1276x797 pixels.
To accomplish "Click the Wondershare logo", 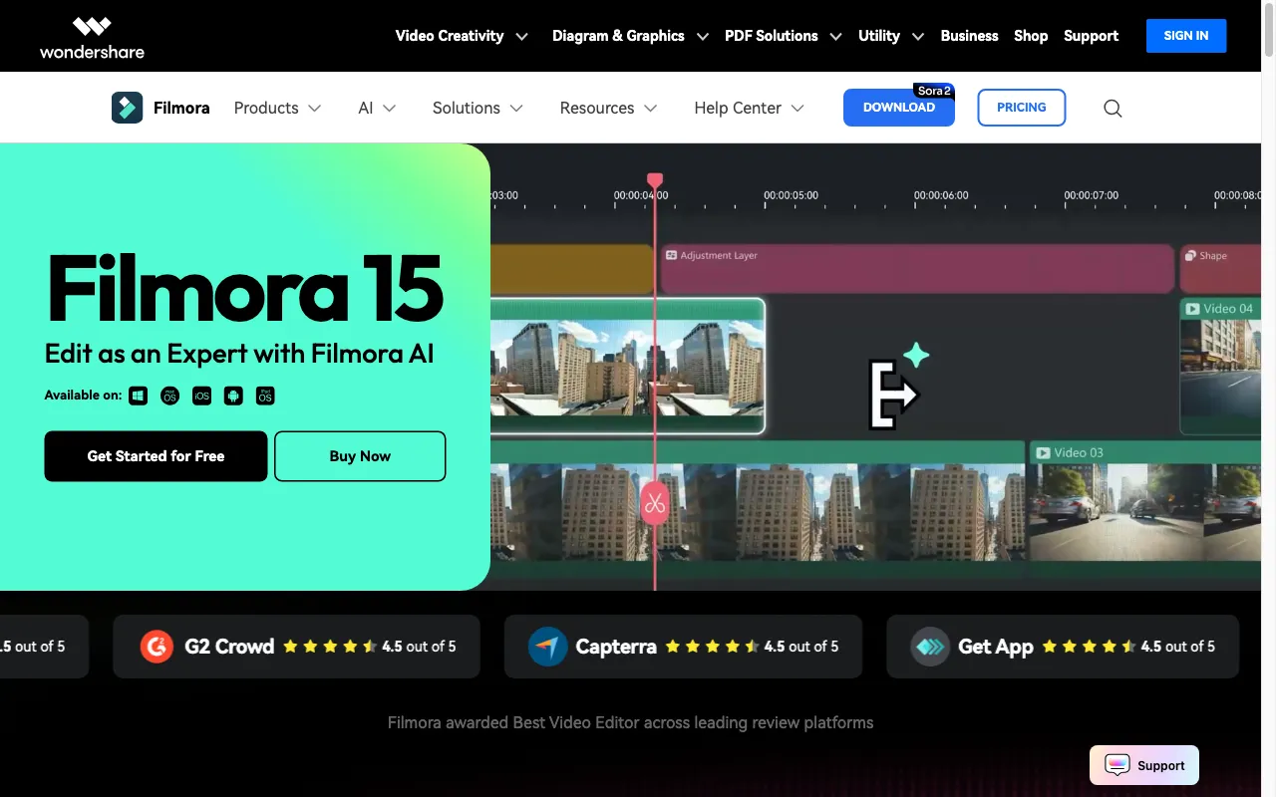I will (x=92, y=37).
